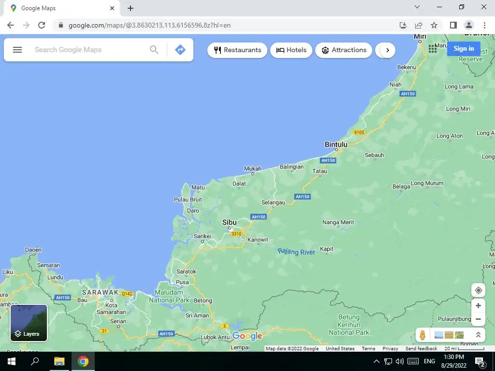Filter map by Restaurants
This screenshot has width=495, height=371.
point(237,50)
